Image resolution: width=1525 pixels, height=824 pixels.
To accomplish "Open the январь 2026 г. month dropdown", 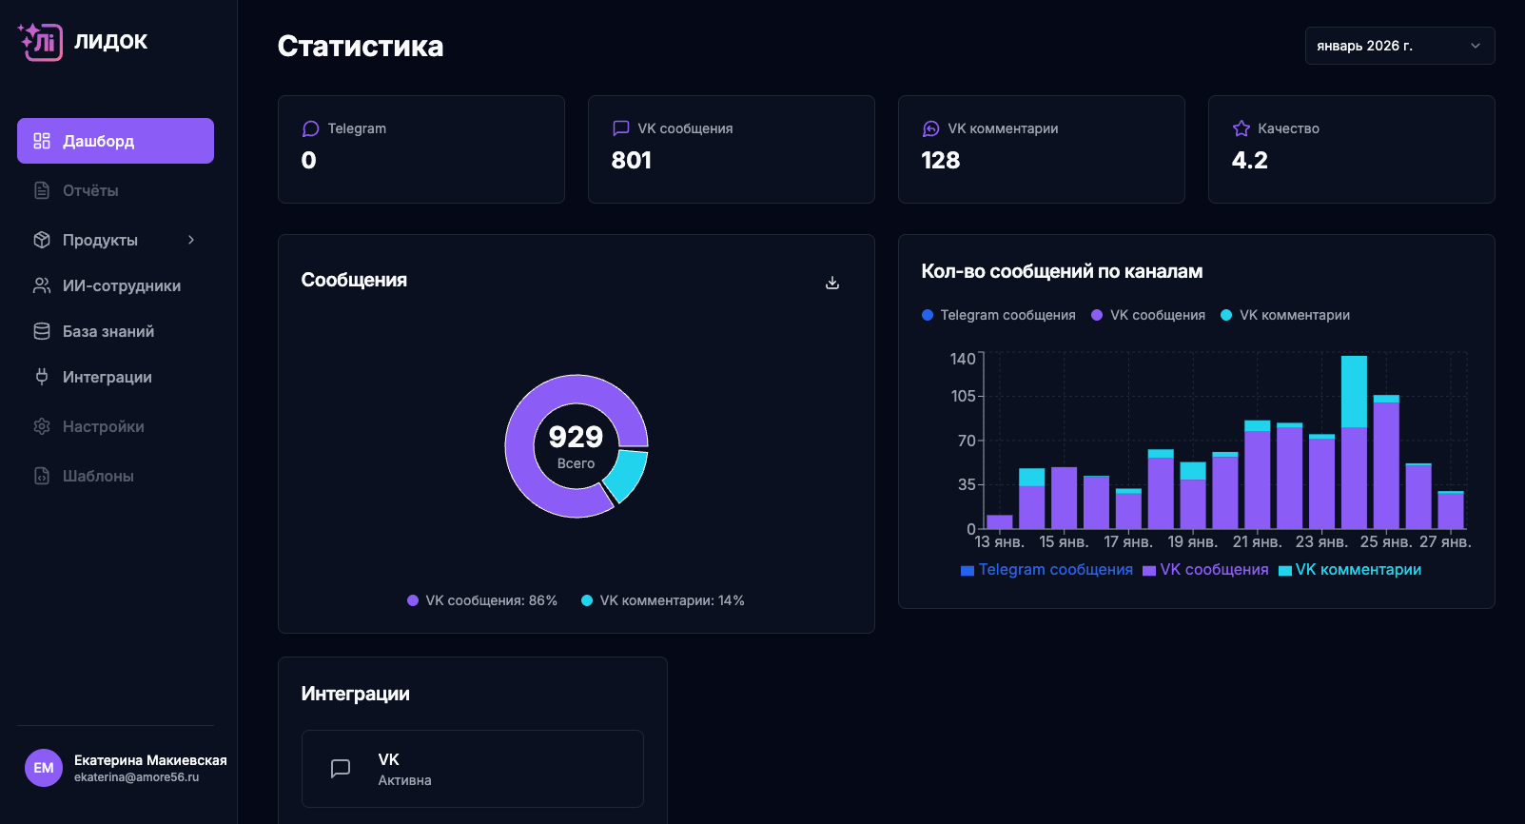I will coord(1398,46).
